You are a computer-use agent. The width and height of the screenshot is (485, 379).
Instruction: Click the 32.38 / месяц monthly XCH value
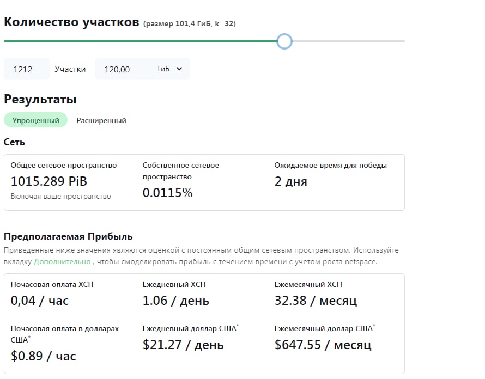point(316,301)
